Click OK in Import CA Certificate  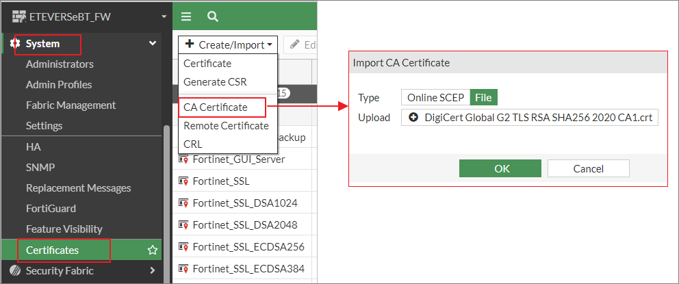(x=500, y=168)
